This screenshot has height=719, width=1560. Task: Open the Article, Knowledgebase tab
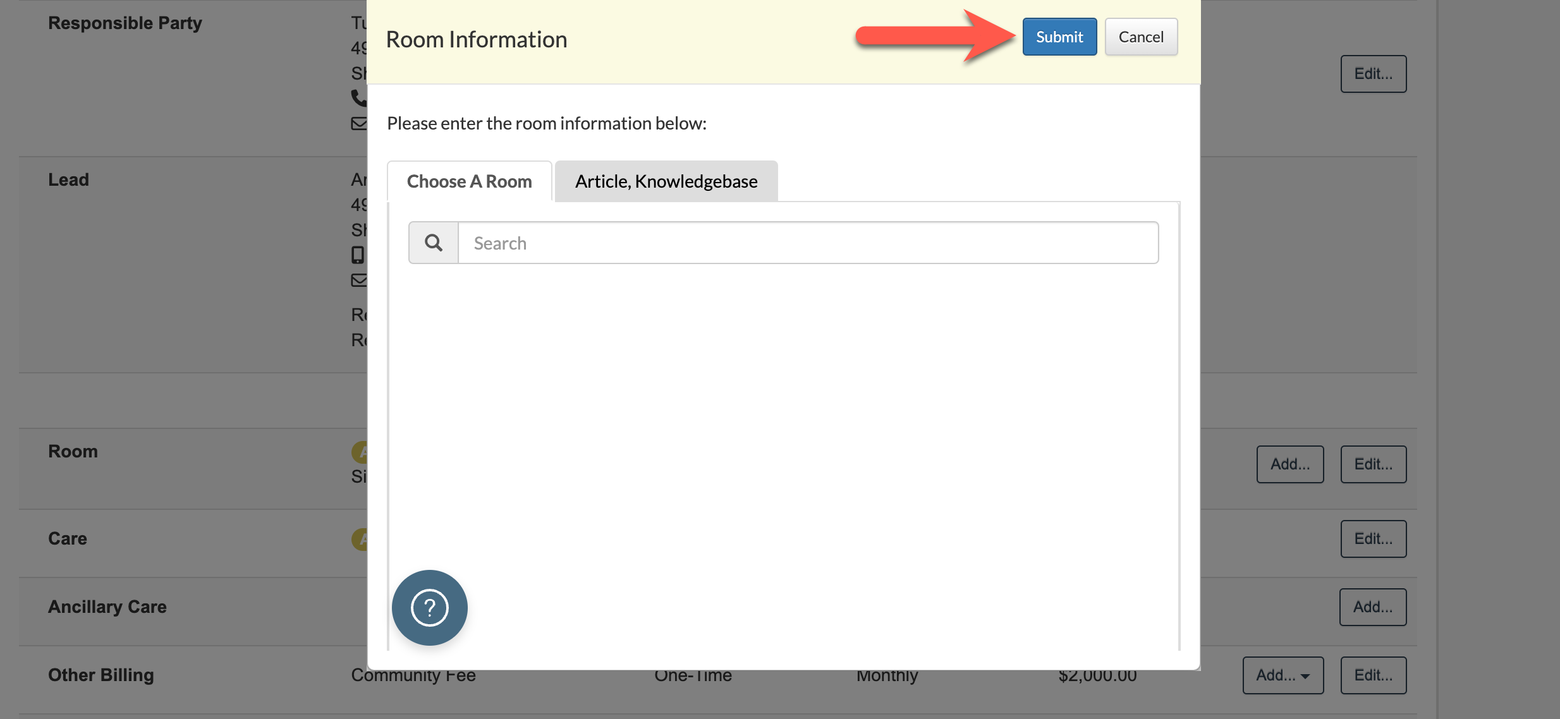point(666,182)
